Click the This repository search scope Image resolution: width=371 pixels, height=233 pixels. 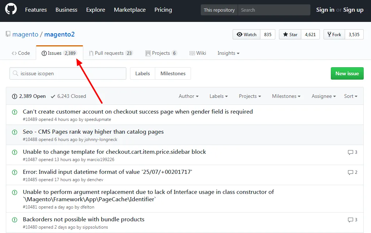click(219, 10)
